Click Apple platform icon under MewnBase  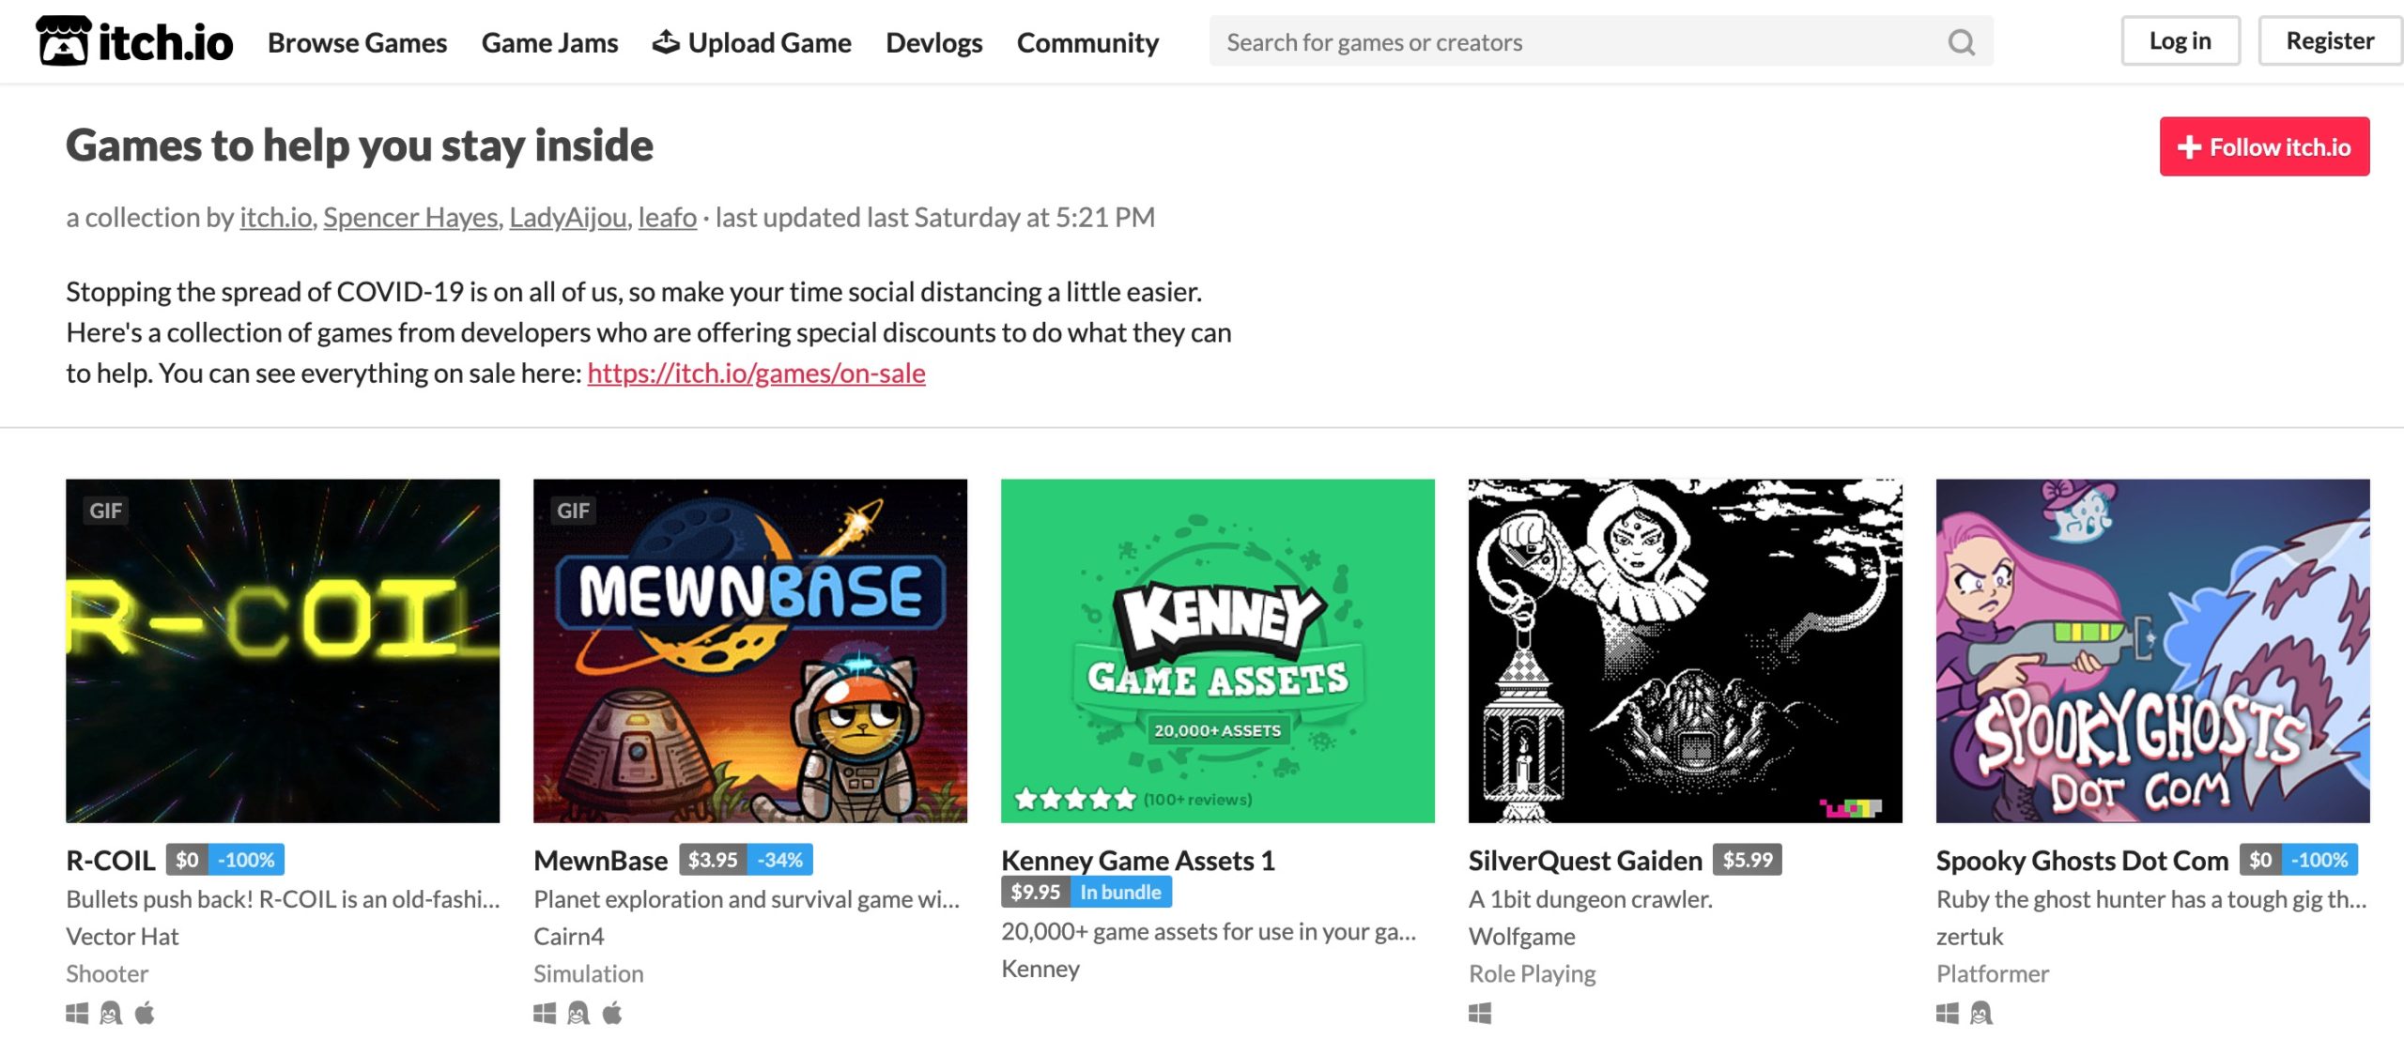pyautogui.click(x=612, y=1014)
